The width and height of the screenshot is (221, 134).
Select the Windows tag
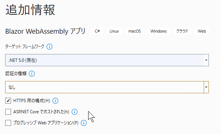(159, 31)
